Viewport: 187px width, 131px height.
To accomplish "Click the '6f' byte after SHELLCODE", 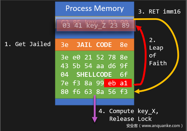I will [124, 75].
